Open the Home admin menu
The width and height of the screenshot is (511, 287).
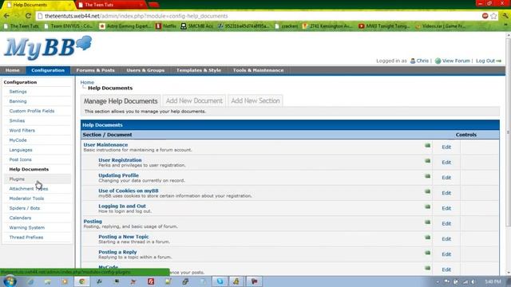[13, 70]
